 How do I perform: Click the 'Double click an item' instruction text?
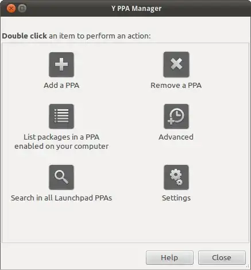(x=76, y=36)
